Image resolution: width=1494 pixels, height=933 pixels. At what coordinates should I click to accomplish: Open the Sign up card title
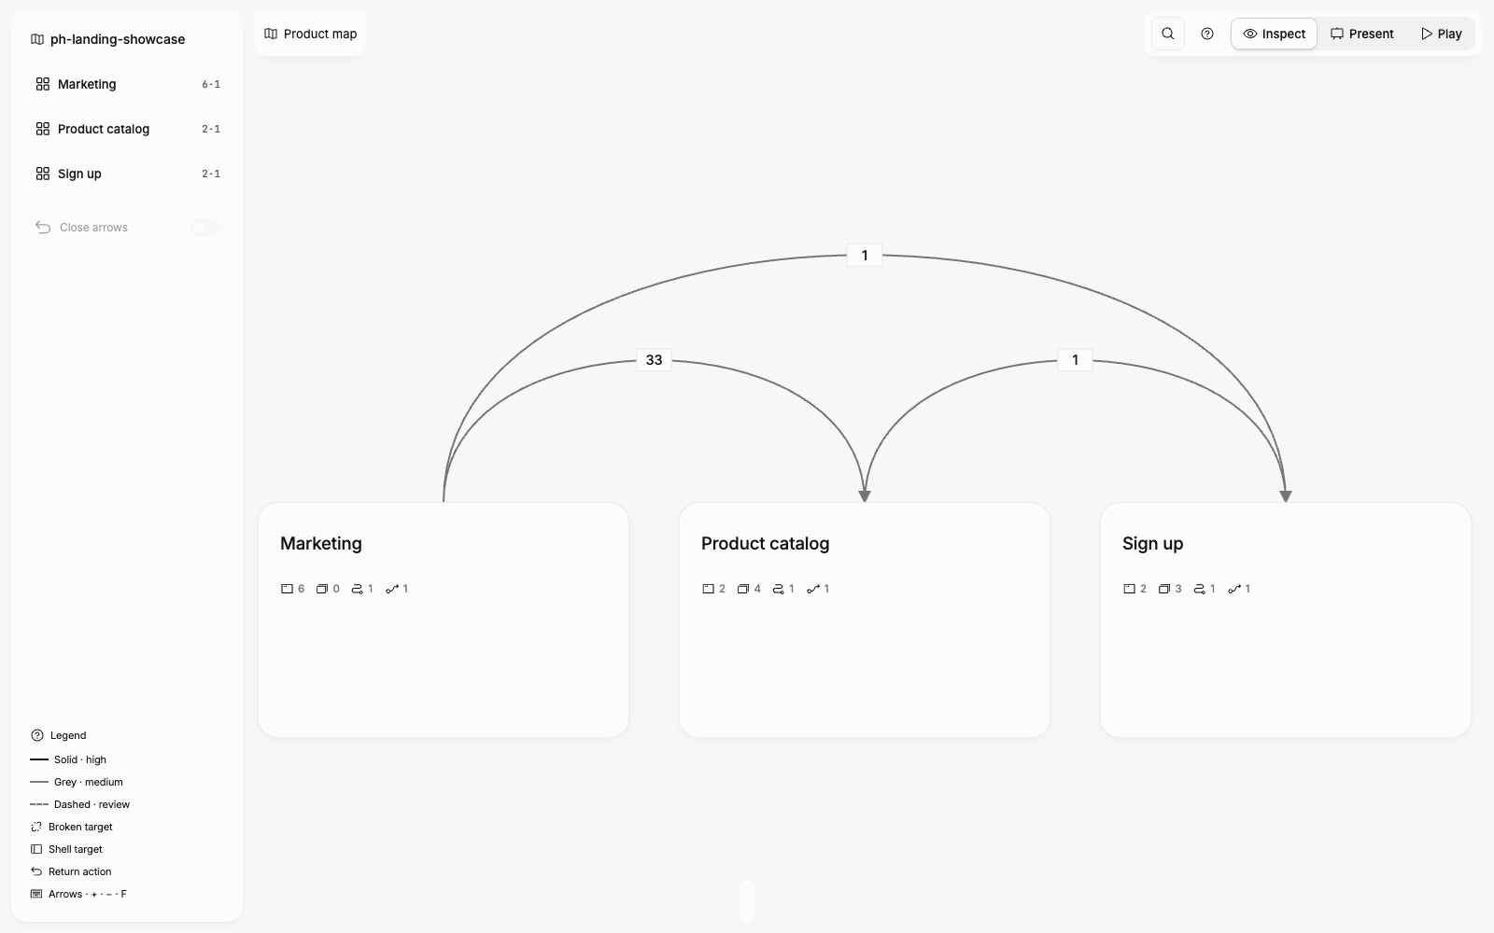coord(1152,543)
